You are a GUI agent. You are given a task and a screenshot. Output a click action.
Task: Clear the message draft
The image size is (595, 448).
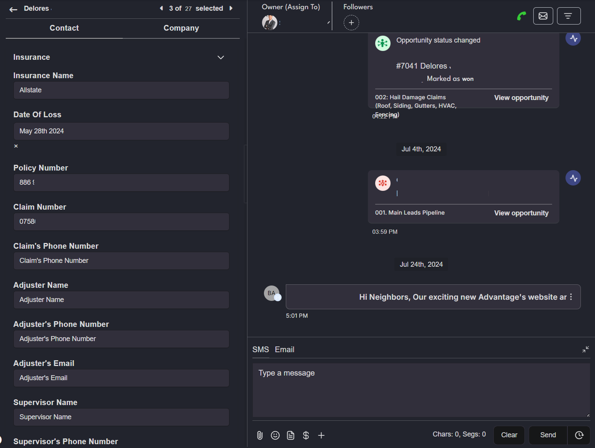click(x=509, y=435)
